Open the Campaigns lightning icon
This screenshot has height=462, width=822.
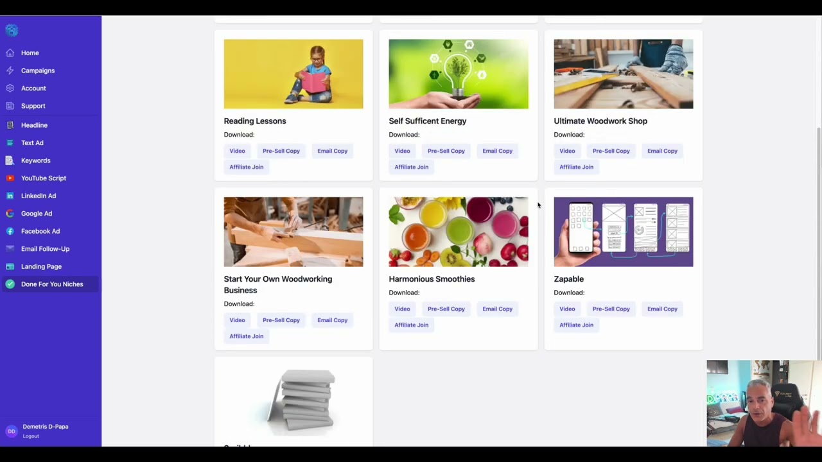[x=10, y=71]
